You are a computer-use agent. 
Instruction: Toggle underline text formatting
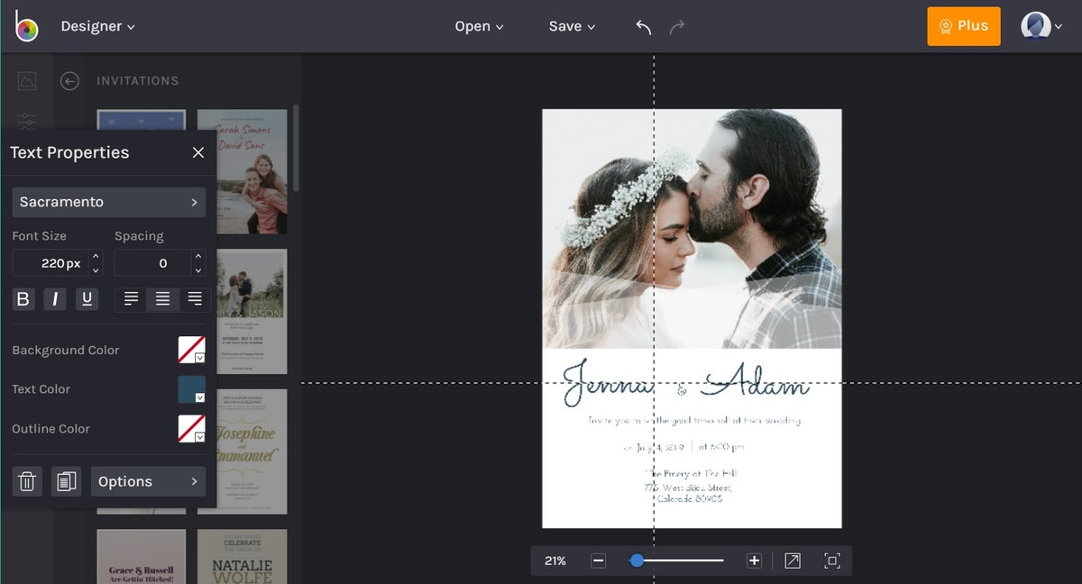click(87, 299)
